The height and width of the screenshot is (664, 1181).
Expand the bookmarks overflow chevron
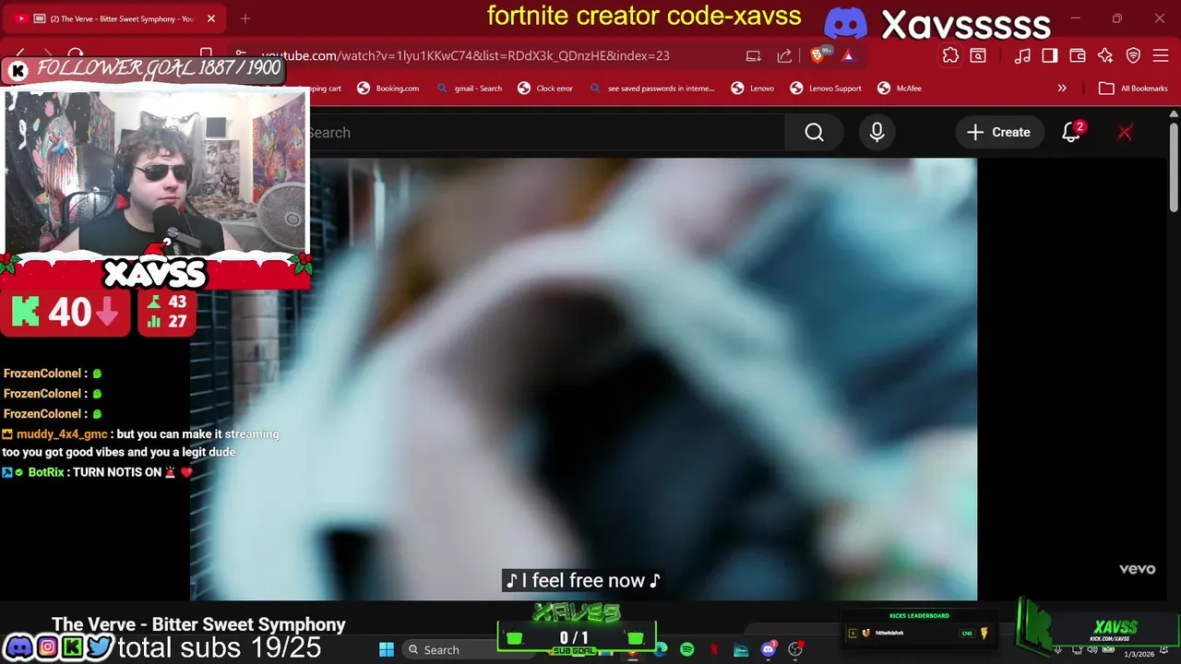(x=1062, y=89)
